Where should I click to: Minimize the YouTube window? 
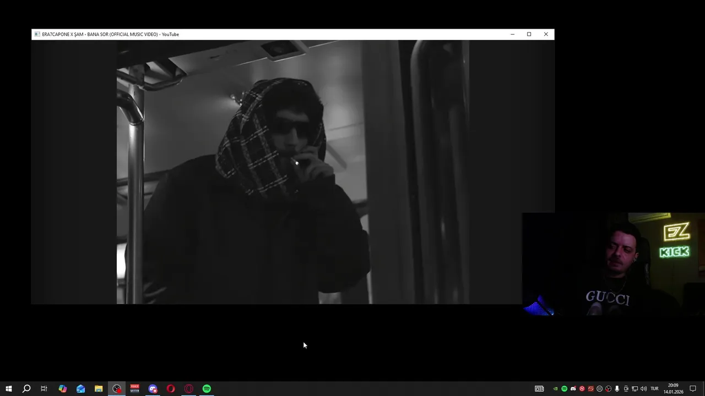point(512,34)
